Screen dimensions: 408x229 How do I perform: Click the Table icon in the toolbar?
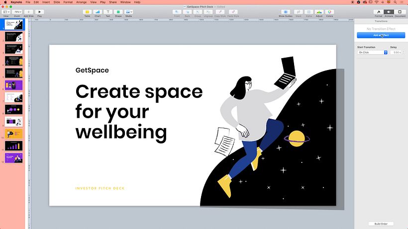pyautogui.click(x=87, y=11)
